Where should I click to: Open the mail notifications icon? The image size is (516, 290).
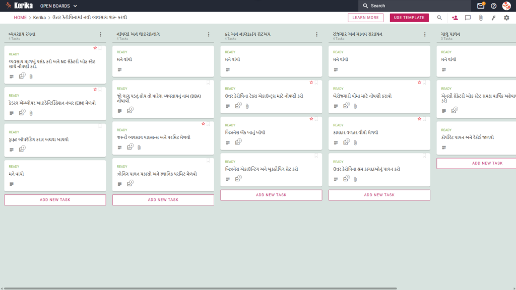(480, 6)
